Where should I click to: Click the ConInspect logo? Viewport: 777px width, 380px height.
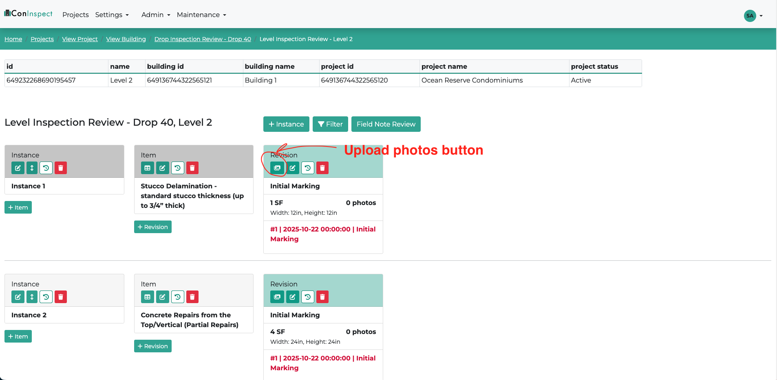coord(29,14)
